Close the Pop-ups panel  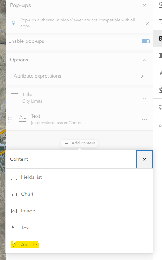pyautogui.click(x=144, y=5)
